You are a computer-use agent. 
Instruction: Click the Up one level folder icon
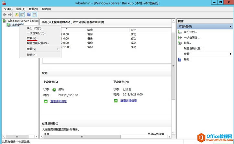coord(17,14)
